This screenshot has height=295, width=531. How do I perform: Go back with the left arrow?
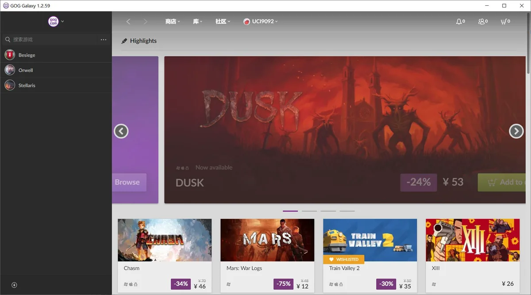pos(128,21)
